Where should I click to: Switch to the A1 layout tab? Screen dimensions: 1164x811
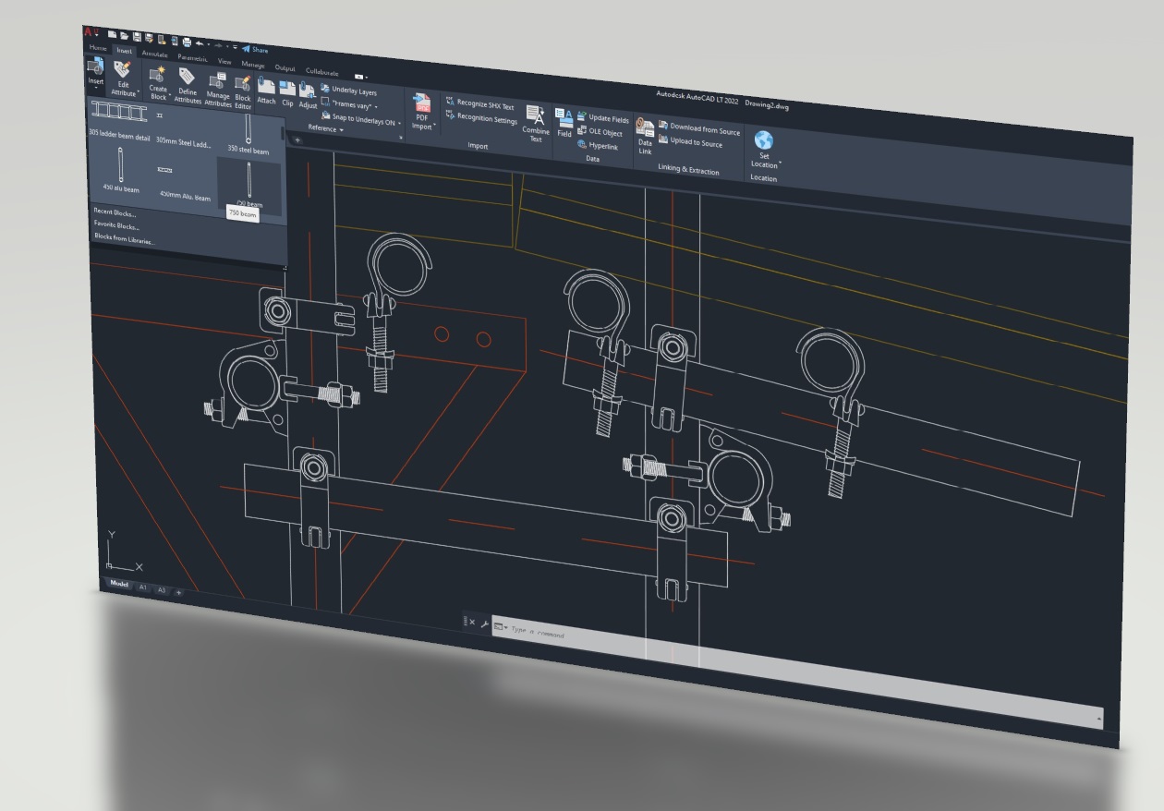click(143, 587)
